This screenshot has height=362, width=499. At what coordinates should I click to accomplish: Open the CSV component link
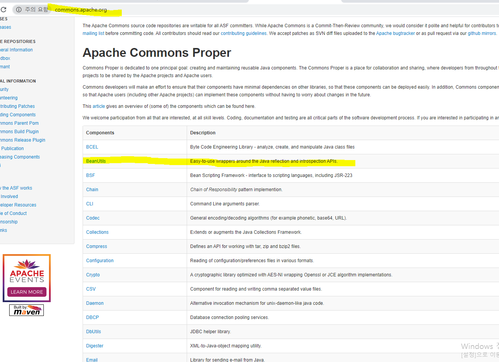coord(91,289)
